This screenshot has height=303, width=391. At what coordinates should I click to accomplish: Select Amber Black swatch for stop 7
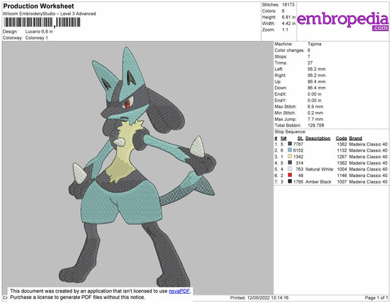coord(290,182)
